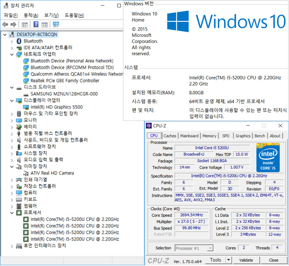Collapse the 프로세서 node

coord(12,213)
